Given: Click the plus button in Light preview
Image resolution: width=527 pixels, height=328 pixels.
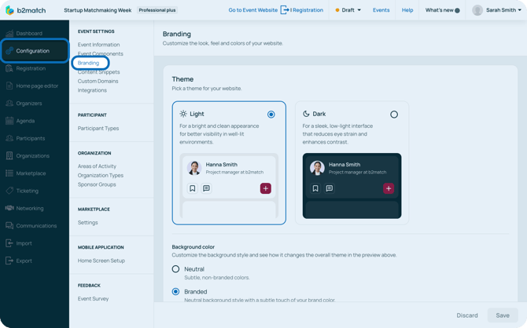Looking at the screenshot, I should [266, 188].
